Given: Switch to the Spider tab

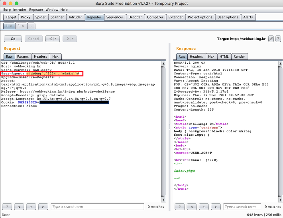Looking at the screenshot, I should (40, 17).
